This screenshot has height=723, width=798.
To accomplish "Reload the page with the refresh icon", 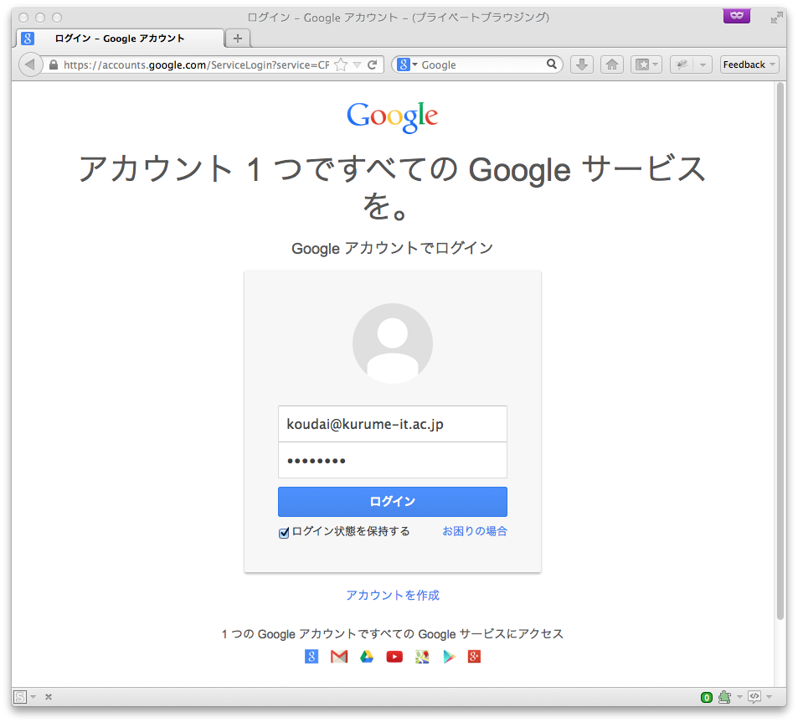I will point(373,65).
